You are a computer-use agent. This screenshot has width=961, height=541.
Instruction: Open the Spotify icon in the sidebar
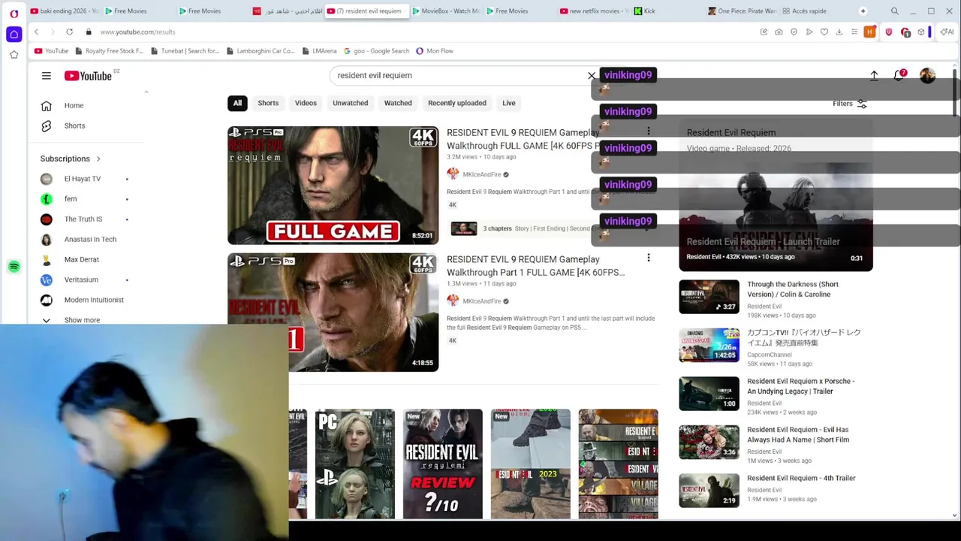click(x=14, y=267)
